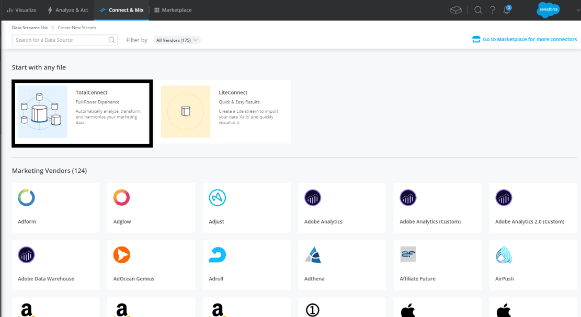Select the Adthena connector icon
The height and width of the screenshot is (317, 581).
pos(313,255)
